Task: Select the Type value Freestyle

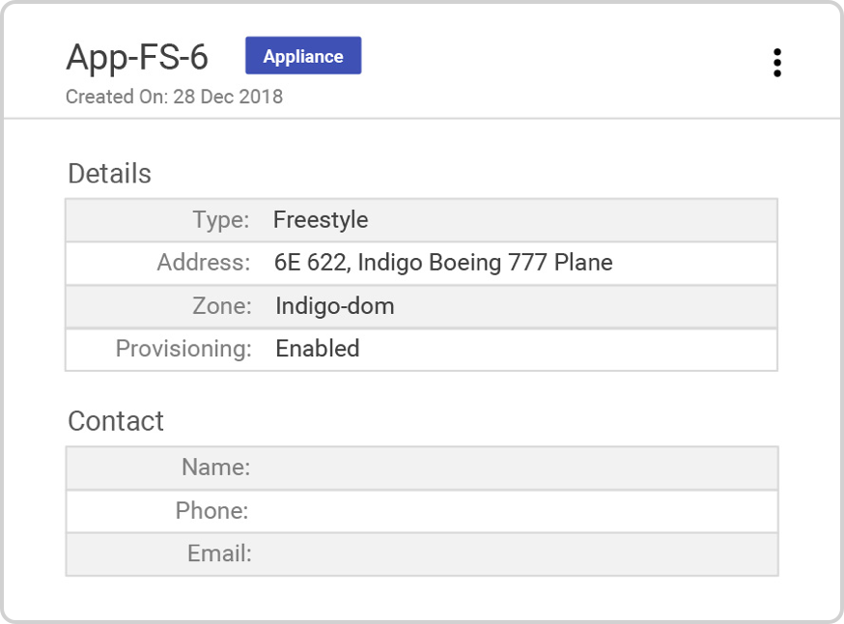Action: (321, 219)
